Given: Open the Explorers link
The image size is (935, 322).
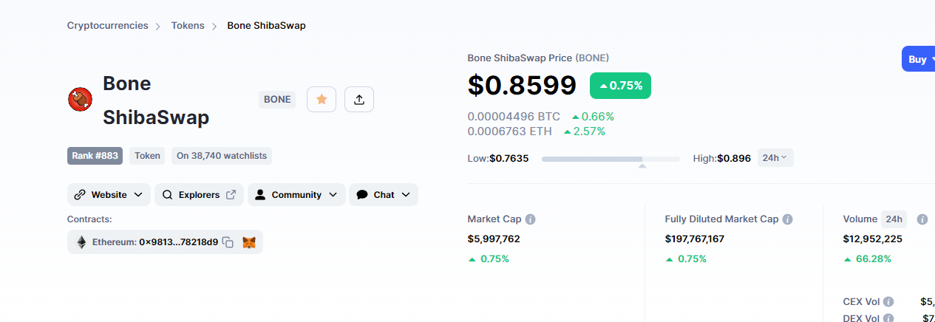Looking at the screenshot, I should pos(199,195).
